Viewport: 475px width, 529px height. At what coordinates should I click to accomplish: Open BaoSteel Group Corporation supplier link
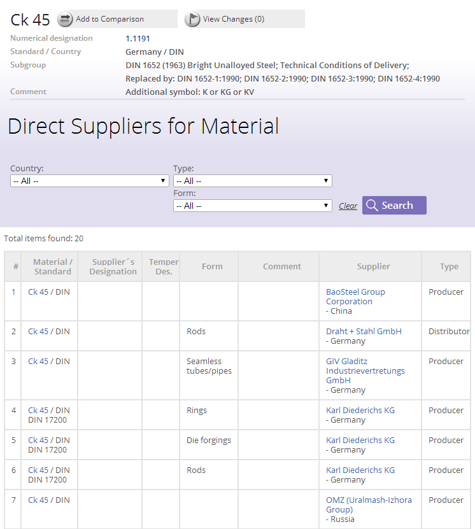[355, 297]
